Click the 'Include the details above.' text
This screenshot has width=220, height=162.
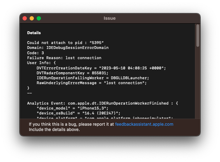coord(54,129)
